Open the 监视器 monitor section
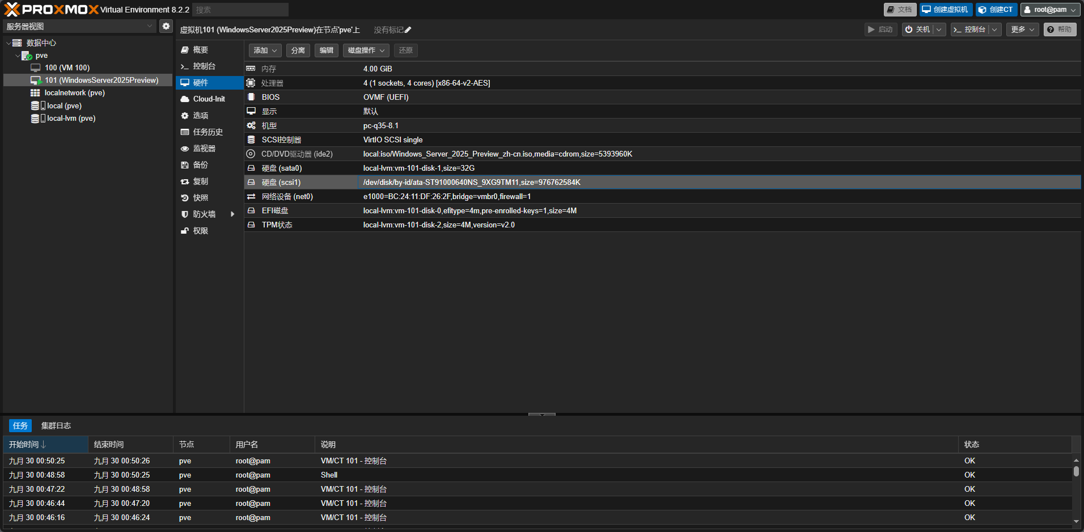Image resolution: width=1084 pixels, height=532 pixels. tap(204, 149)
